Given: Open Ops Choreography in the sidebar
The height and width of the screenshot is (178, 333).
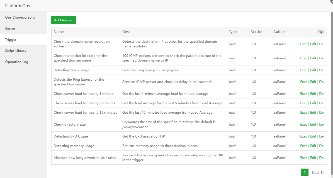Looking at the screenshot, I should point(20,17).
